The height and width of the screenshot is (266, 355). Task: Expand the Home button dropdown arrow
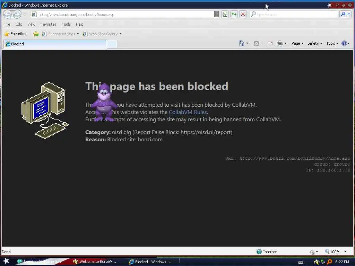tap(247, 43)
